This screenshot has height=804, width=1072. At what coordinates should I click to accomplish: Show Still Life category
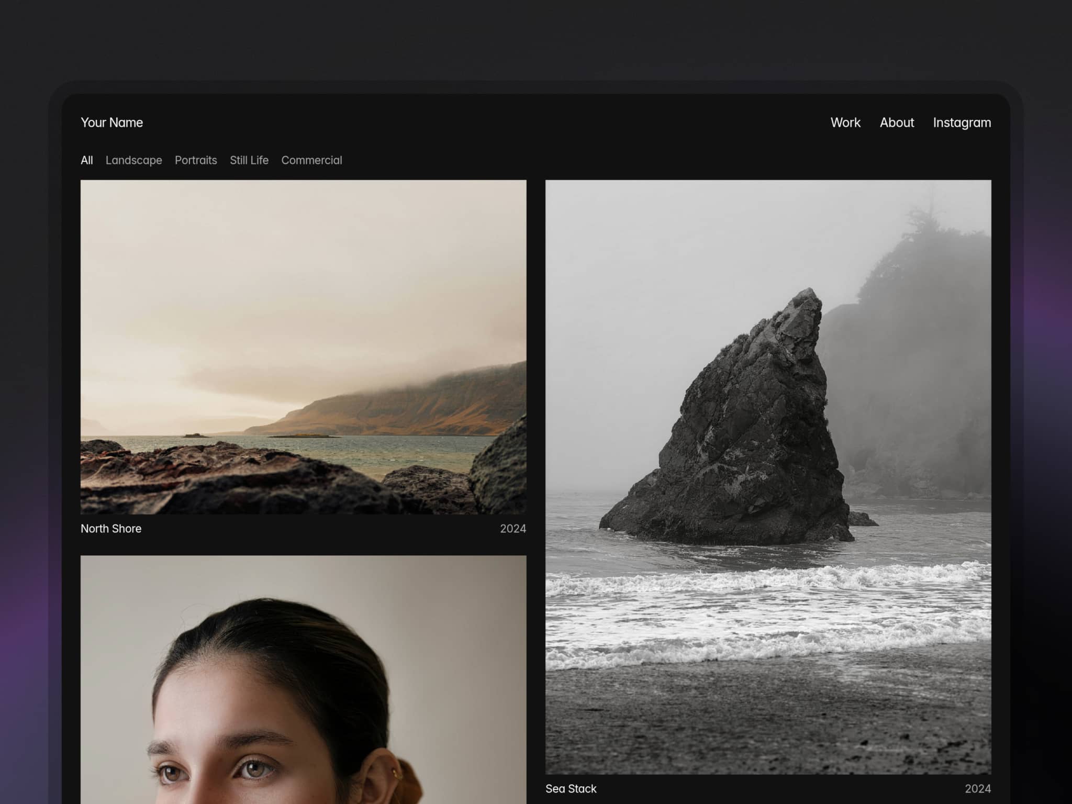pyautogui.click(x=249, y=160)
